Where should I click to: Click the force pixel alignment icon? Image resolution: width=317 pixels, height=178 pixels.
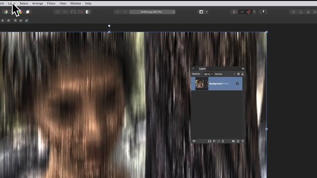coord(234,12)
